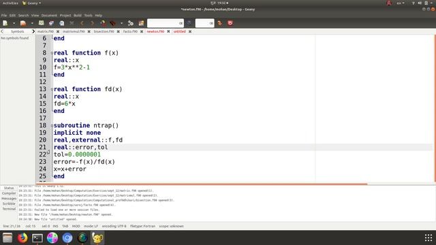Screen dimensions: 436x245
Task: Switch to the matrixmul.f90 tab
Action: (74, 32)
